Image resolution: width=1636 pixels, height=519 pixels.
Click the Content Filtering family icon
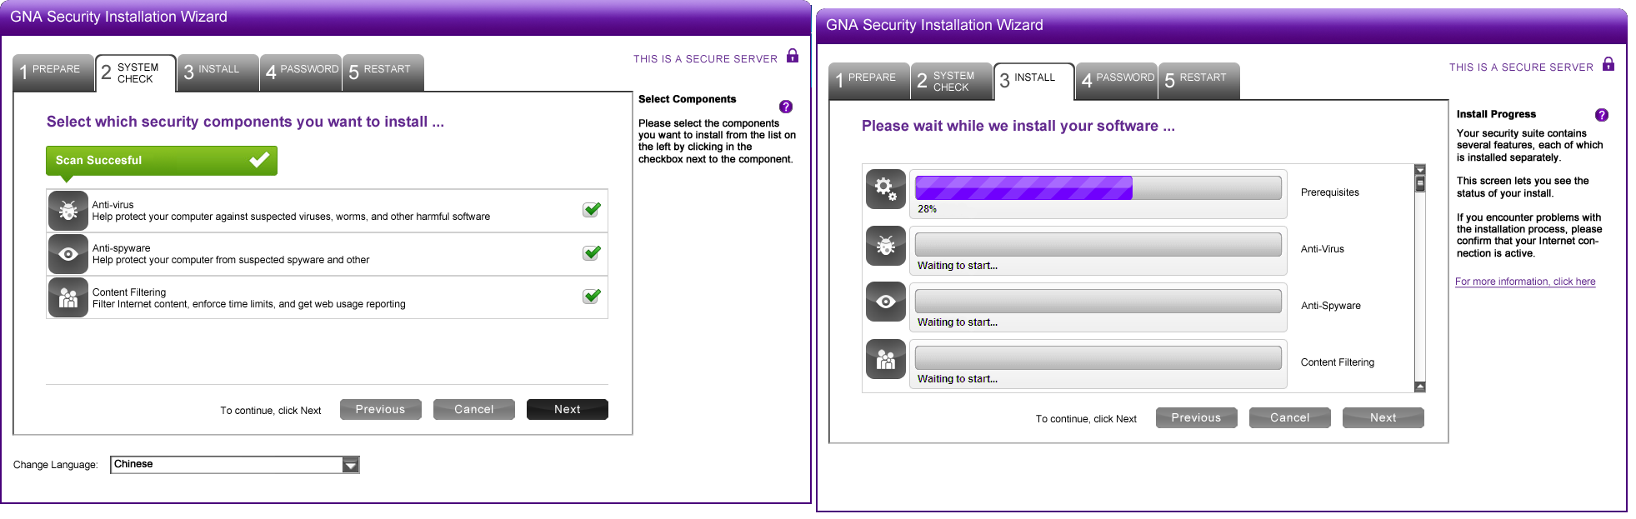(68, 297)
